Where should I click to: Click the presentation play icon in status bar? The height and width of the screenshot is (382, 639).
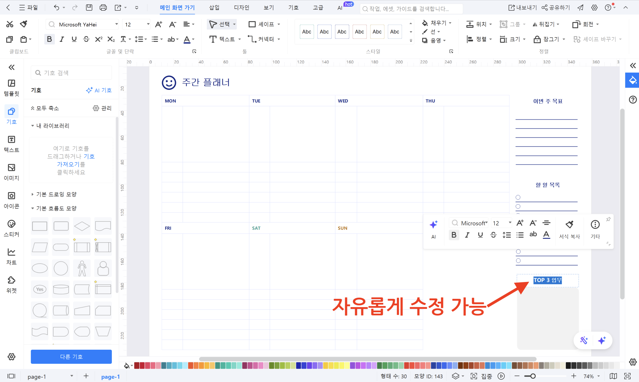tap(501, 376)
